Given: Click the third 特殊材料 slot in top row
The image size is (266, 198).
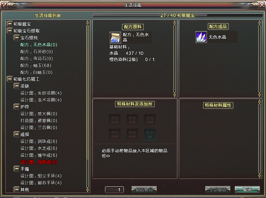Looking at the screenshot, I should [x=150, y=120].
